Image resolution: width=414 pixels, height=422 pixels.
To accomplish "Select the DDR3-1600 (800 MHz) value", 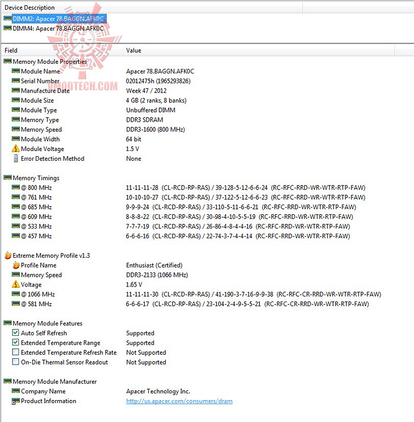I will (x=155, y=129).
